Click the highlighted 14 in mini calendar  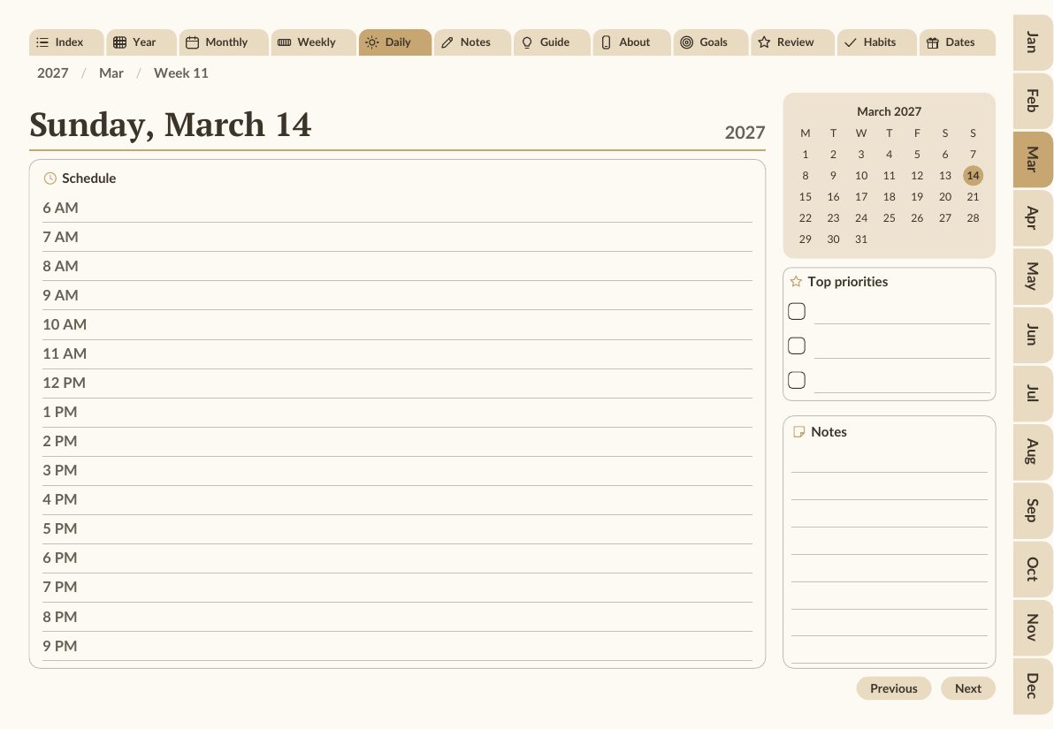(x=973, y=175)
